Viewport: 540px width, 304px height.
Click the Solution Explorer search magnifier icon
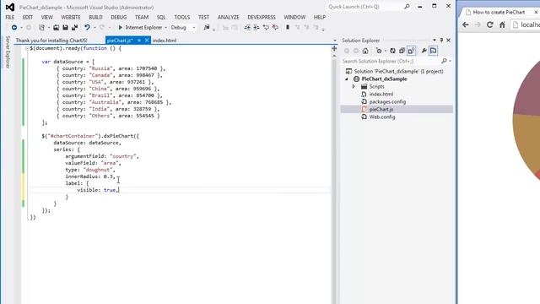pyautogui.click(x=444, y=61)
